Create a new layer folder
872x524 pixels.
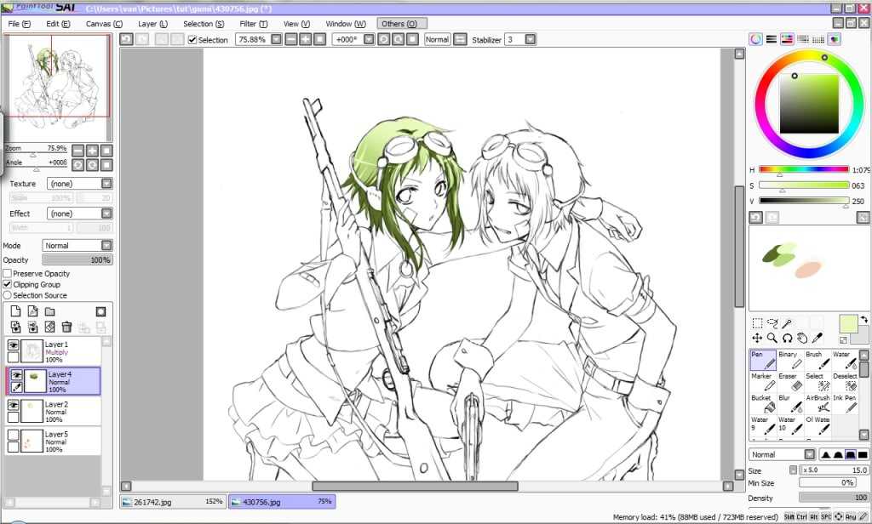tap(50, 311)
